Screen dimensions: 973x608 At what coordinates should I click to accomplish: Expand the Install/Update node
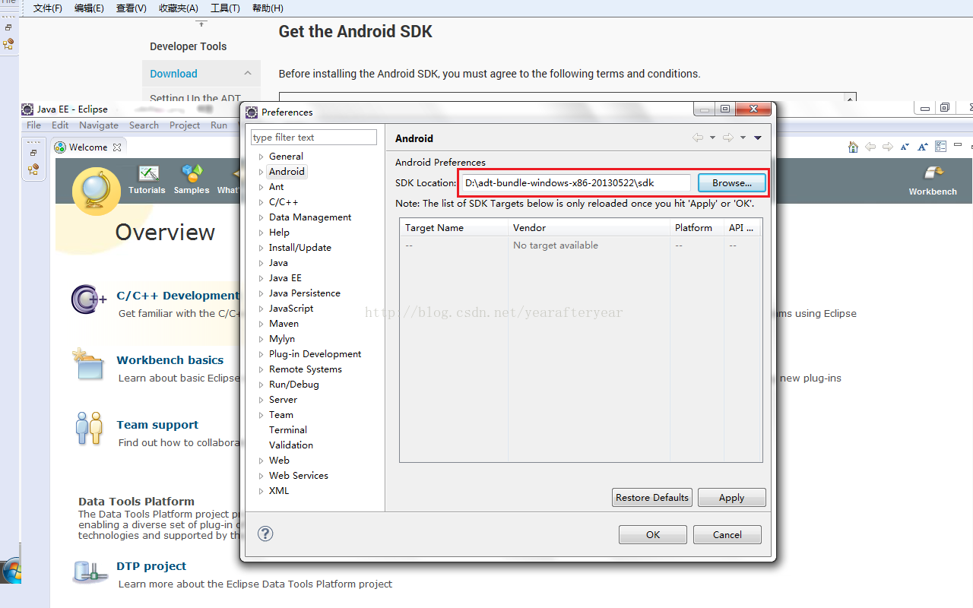tap(261, 248)
